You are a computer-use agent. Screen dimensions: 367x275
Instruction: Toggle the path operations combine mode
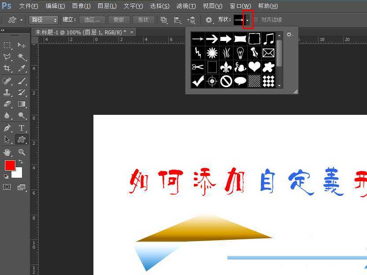pyautogui.click(x=164, y=19)
